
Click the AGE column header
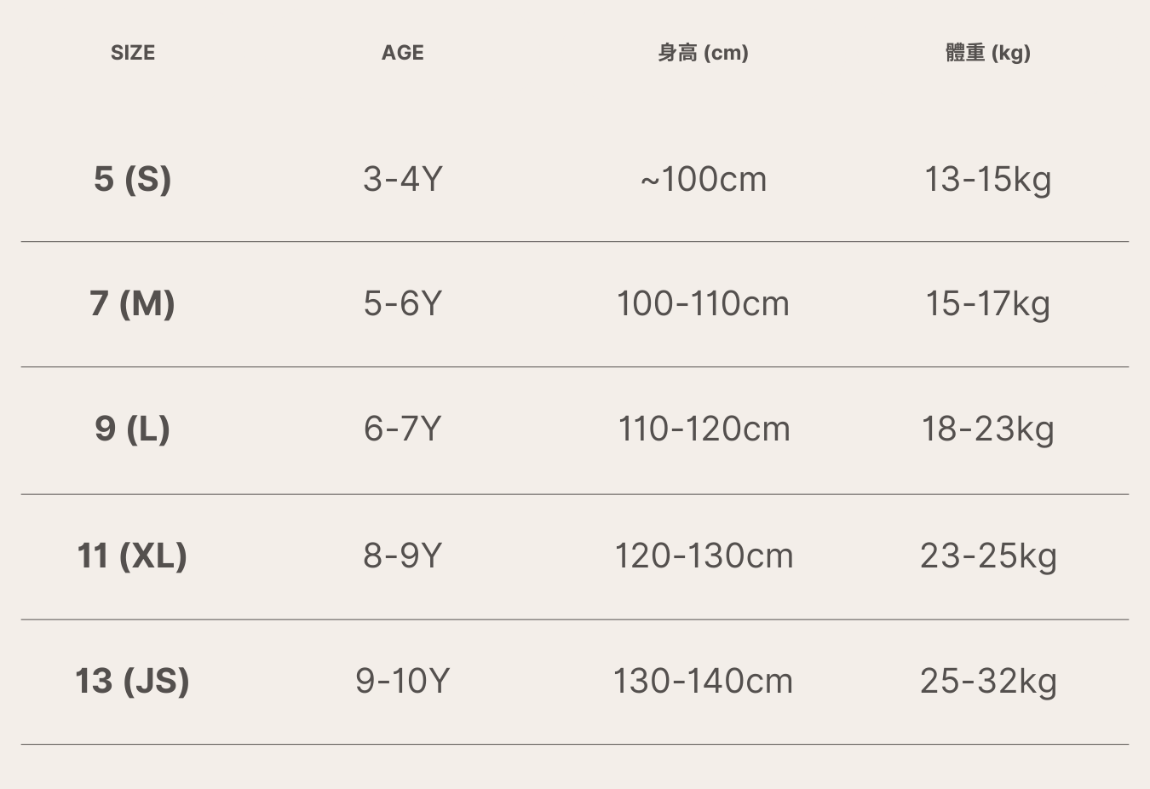402,53
